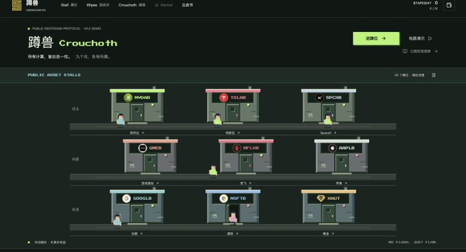Click the open MSFTB stall doorway
Image resolution: width=466 pixels, height=252 pixels.
pos(233,214)
